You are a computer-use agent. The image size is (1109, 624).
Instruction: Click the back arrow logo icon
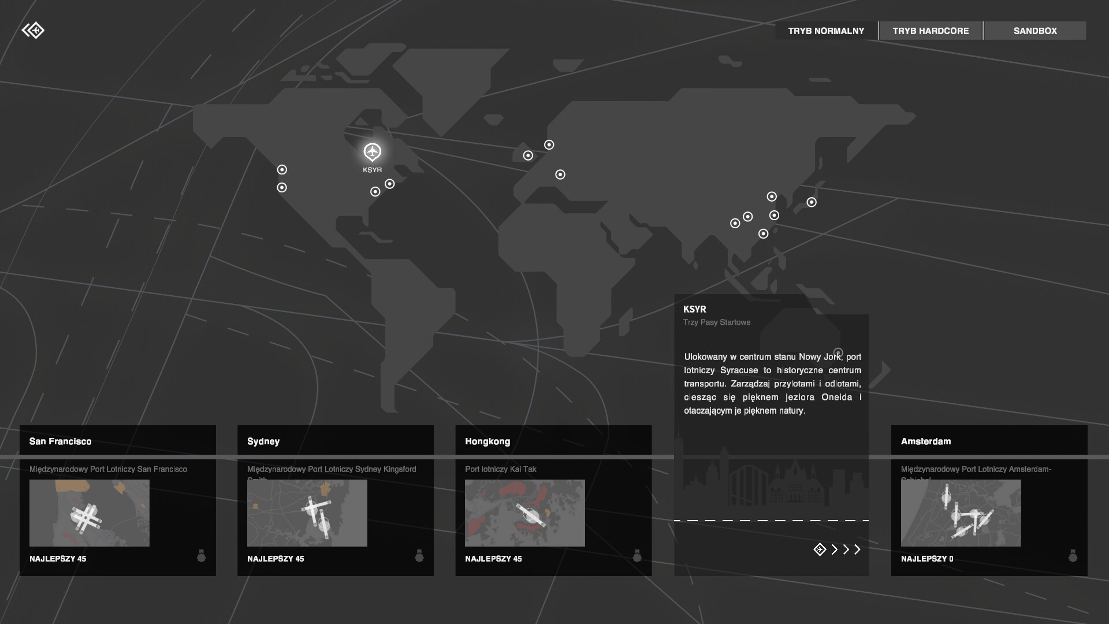pyautogui.click(x=33, y=30)
